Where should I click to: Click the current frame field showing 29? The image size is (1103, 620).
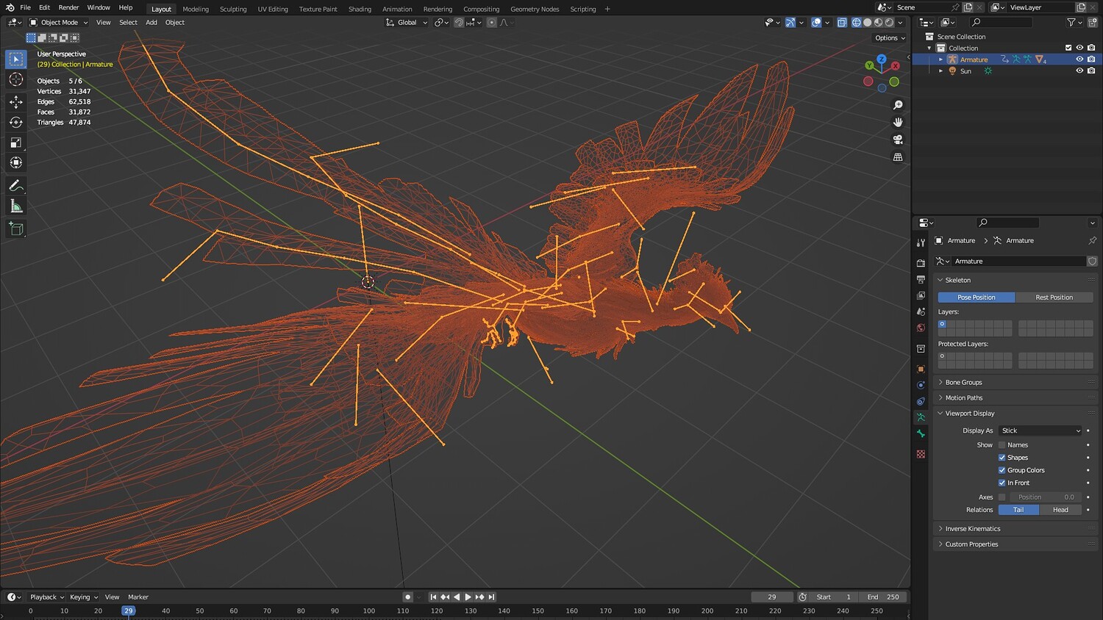(x=772, y=597)
